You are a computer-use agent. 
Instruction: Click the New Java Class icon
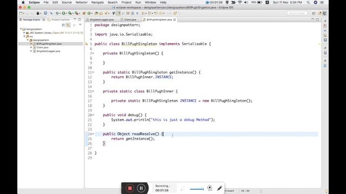(89, 13)
